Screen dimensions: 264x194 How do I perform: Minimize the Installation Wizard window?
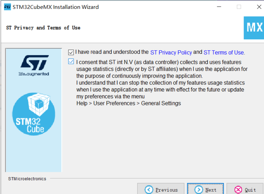click(219, 7)
